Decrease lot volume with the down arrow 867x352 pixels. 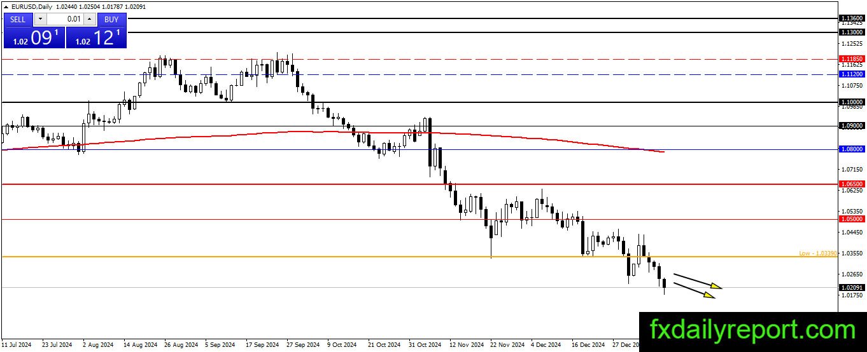coord(39,19)
